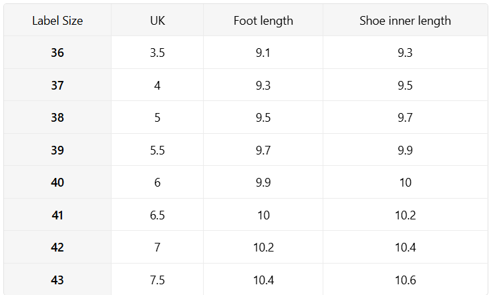The image size is (491, 295).
Task: Select label size 43 cell
Action: pos(57,280)
